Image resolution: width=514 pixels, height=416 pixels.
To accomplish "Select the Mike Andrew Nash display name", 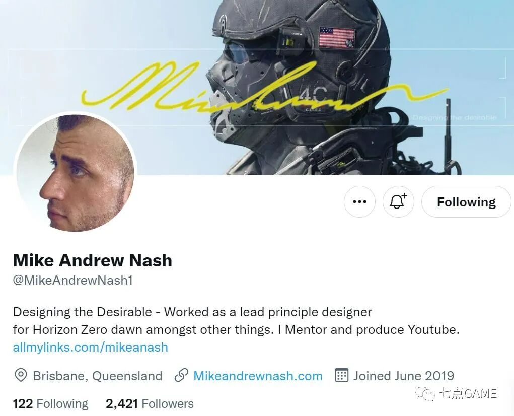I will click(93, 260).
